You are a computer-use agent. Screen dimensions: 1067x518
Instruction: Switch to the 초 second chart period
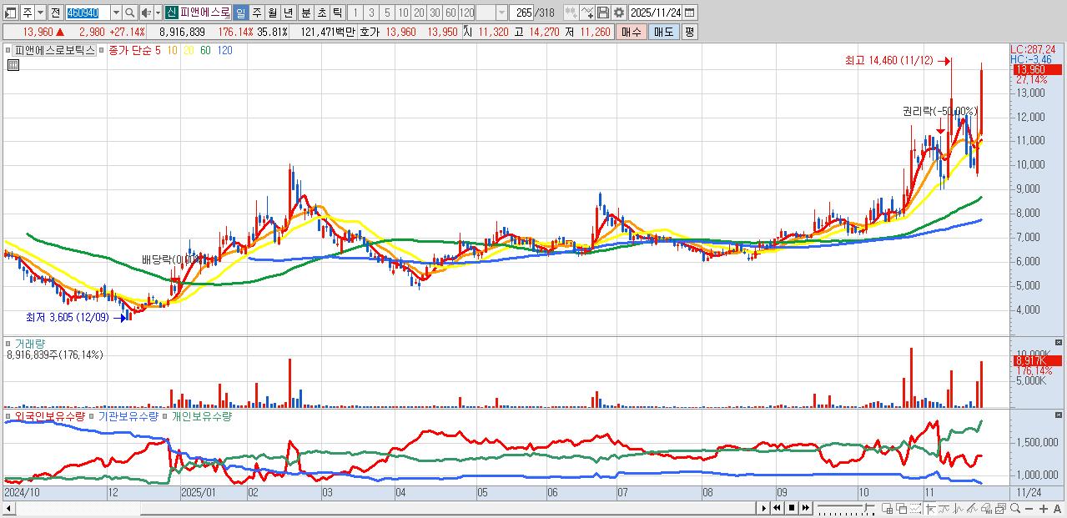[321, 13]
